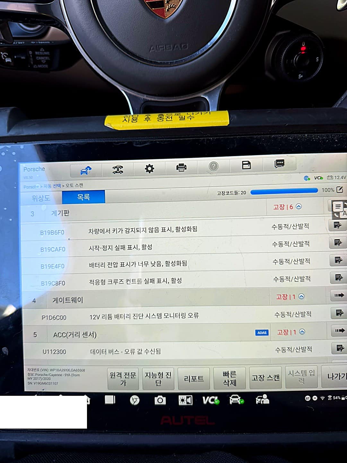This screenshot has width=347, height=463.
Task: Select fault code B19E4F0
Action: pyautogui.click(x=53, y=267)
